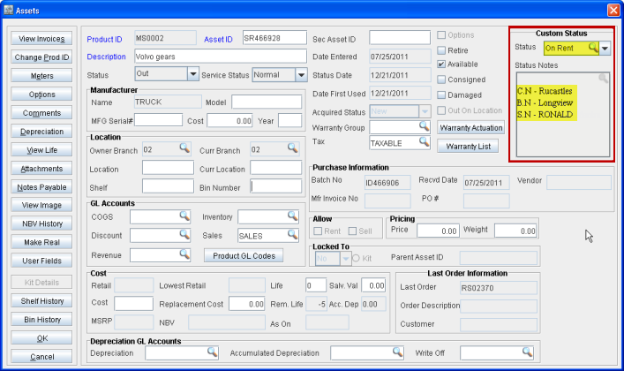Expand the Service Status dropdown
Screen dimensions: 624x371
point(301,74)
